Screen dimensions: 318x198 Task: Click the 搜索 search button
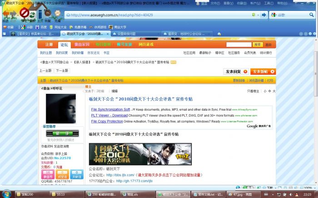pyautogui.click(x=258, y=44)
